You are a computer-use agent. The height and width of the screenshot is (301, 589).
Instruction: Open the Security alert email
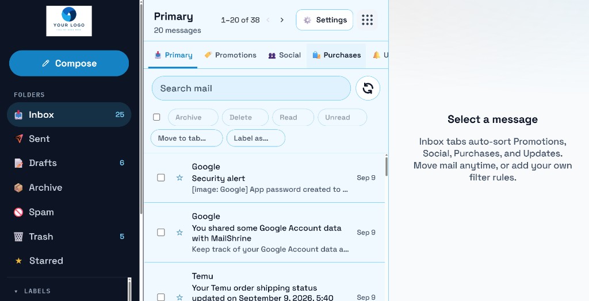pyautogui.click(x=265, y=178)
